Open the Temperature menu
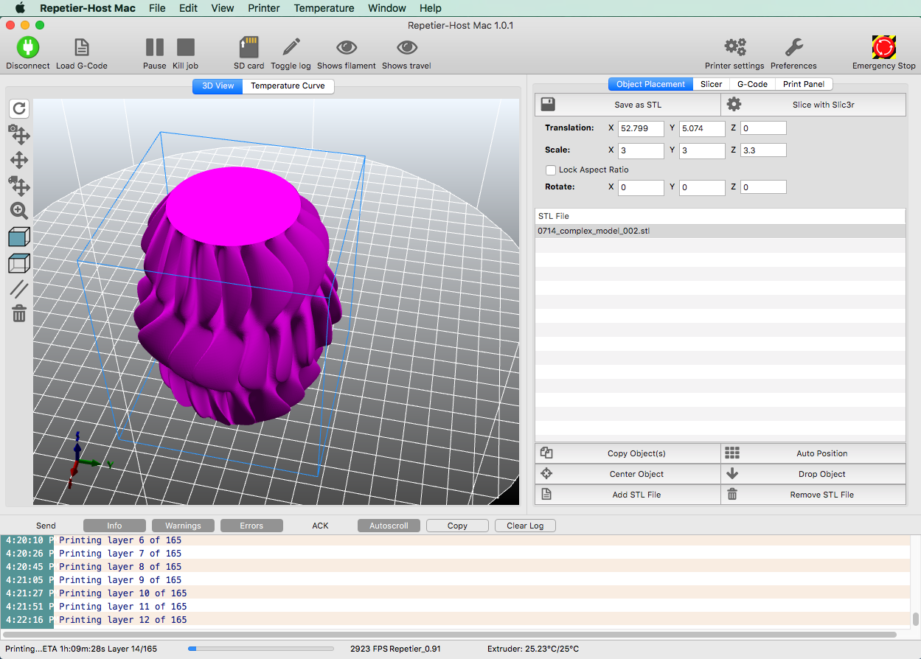This screenshot has width=921, height=659. [x=324, y=8]
